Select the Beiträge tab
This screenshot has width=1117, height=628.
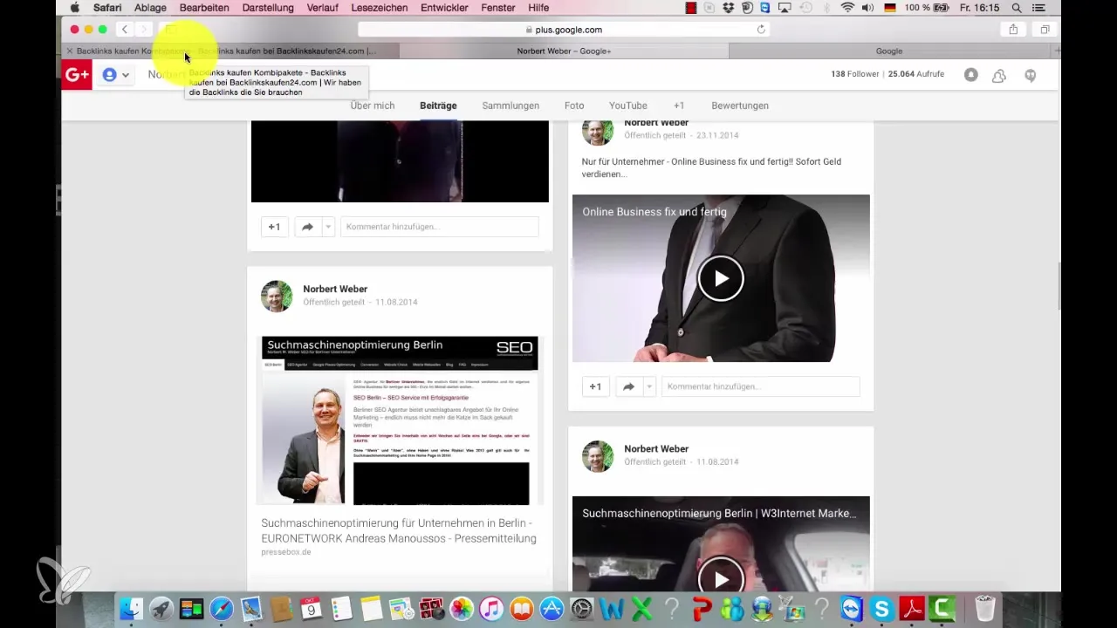438,106
